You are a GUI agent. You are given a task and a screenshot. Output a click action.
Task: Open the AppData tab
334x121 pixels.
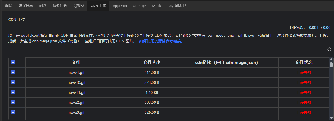click(120, 6)
